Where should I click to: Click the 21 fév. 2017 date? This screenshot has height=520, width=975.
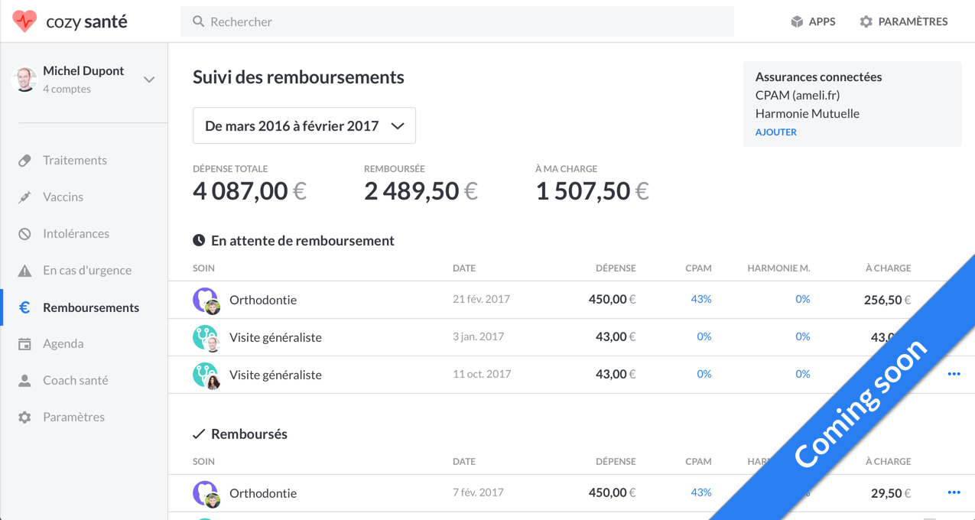[482, 299]
